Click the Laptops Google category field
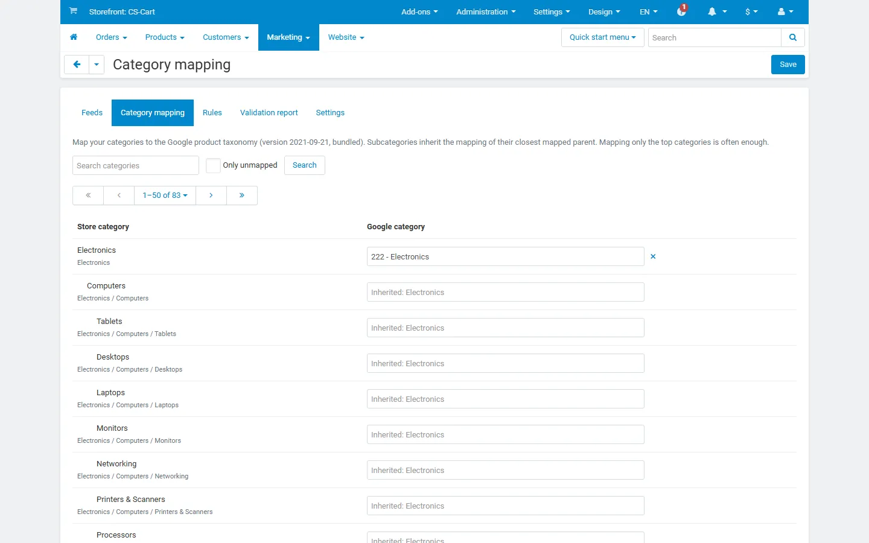 click(x=506, y=399)
